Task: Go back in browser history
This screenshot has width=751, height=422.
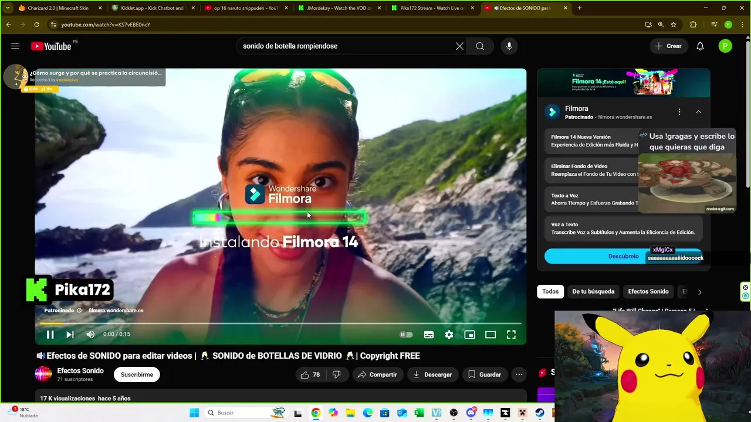Action: [8, 25]
